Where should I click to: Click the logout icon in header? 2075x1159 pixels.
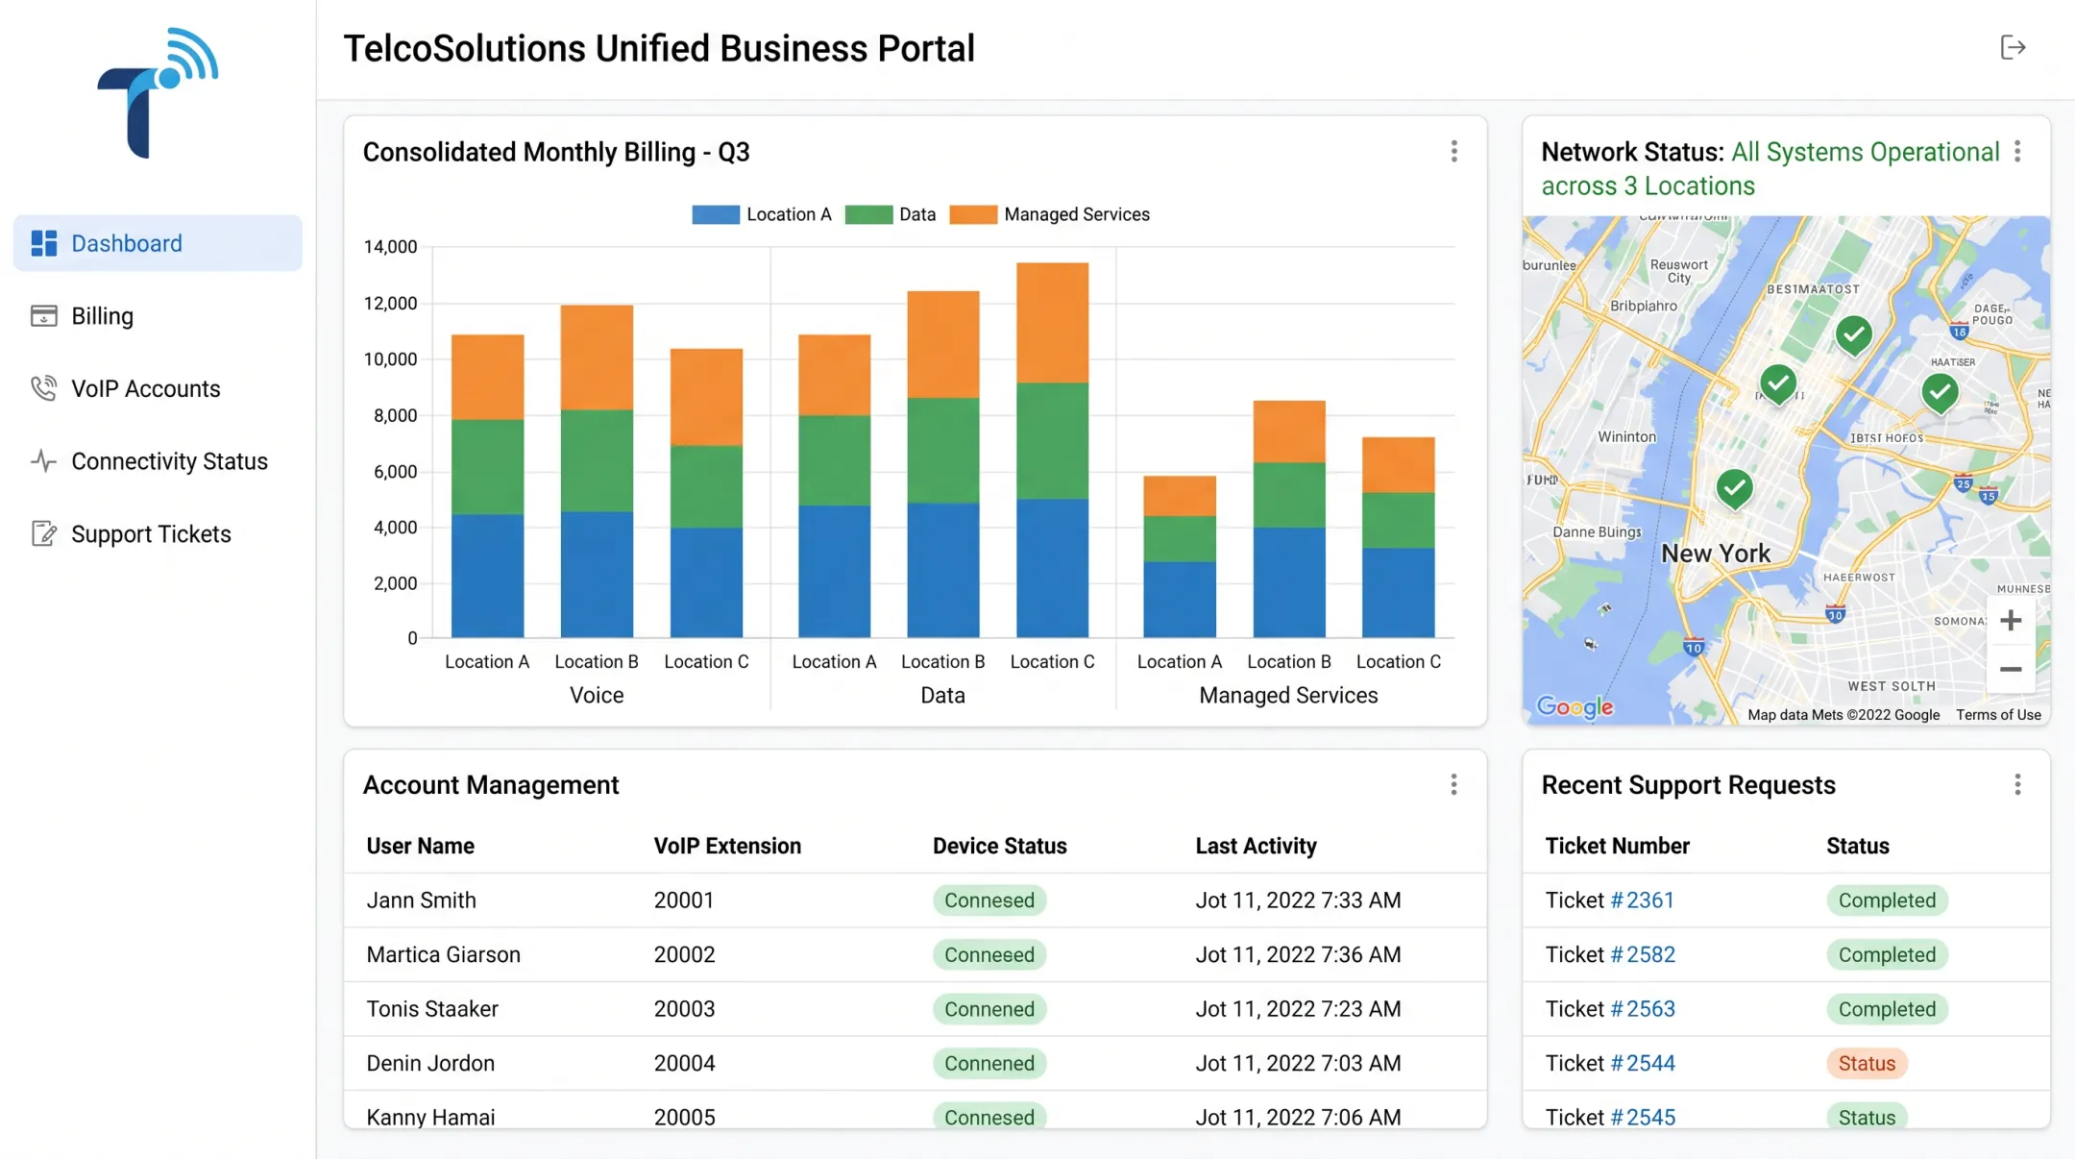coord(2013,47)
